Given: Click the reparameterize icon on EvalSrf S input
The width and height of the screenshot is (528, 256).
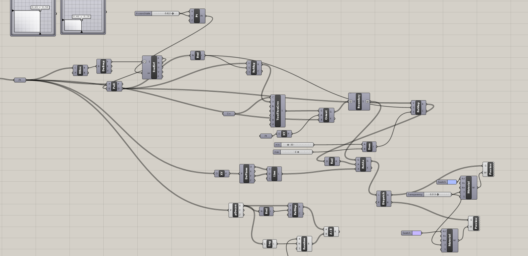Looking at the screenshot, I should tap(144, 62).
